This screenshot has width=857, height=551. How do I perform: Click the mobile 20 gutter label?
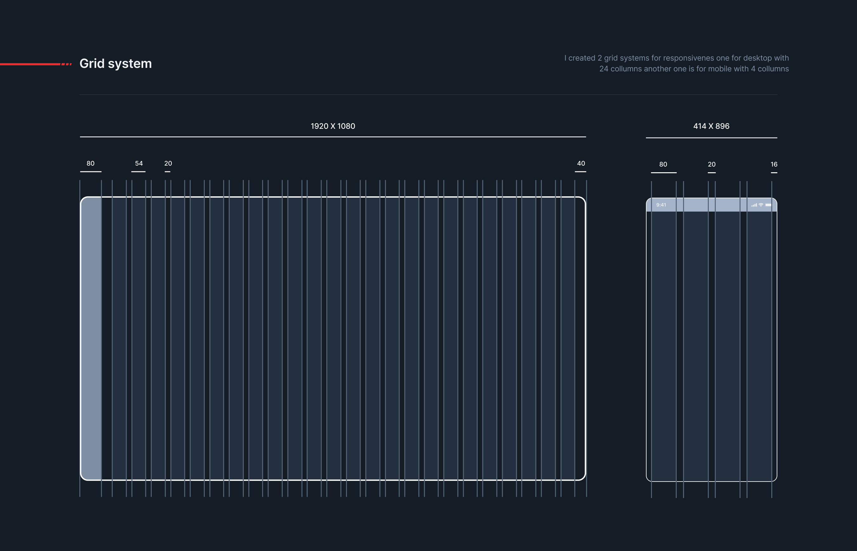pyautogui.click(x=711, y=165)
